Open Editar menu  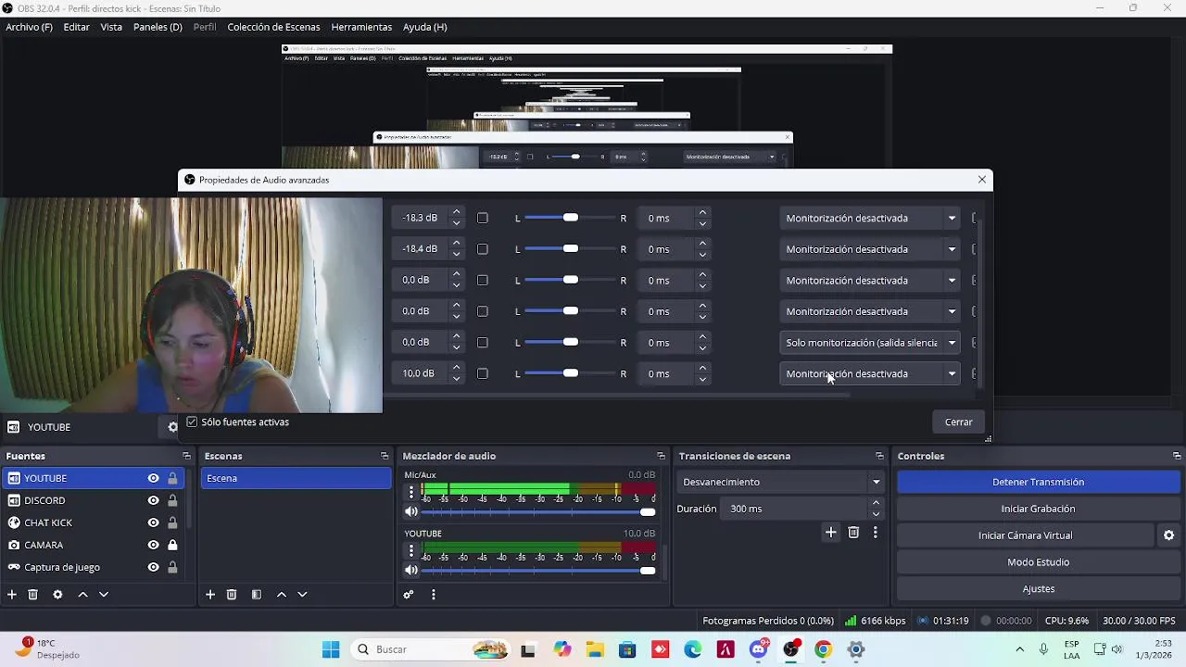click(x=76, y=27)
